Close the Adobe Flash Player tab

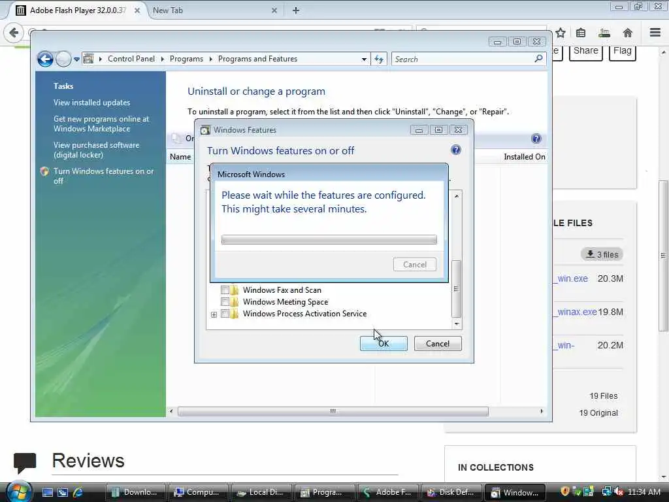click(x=137, y=10)
